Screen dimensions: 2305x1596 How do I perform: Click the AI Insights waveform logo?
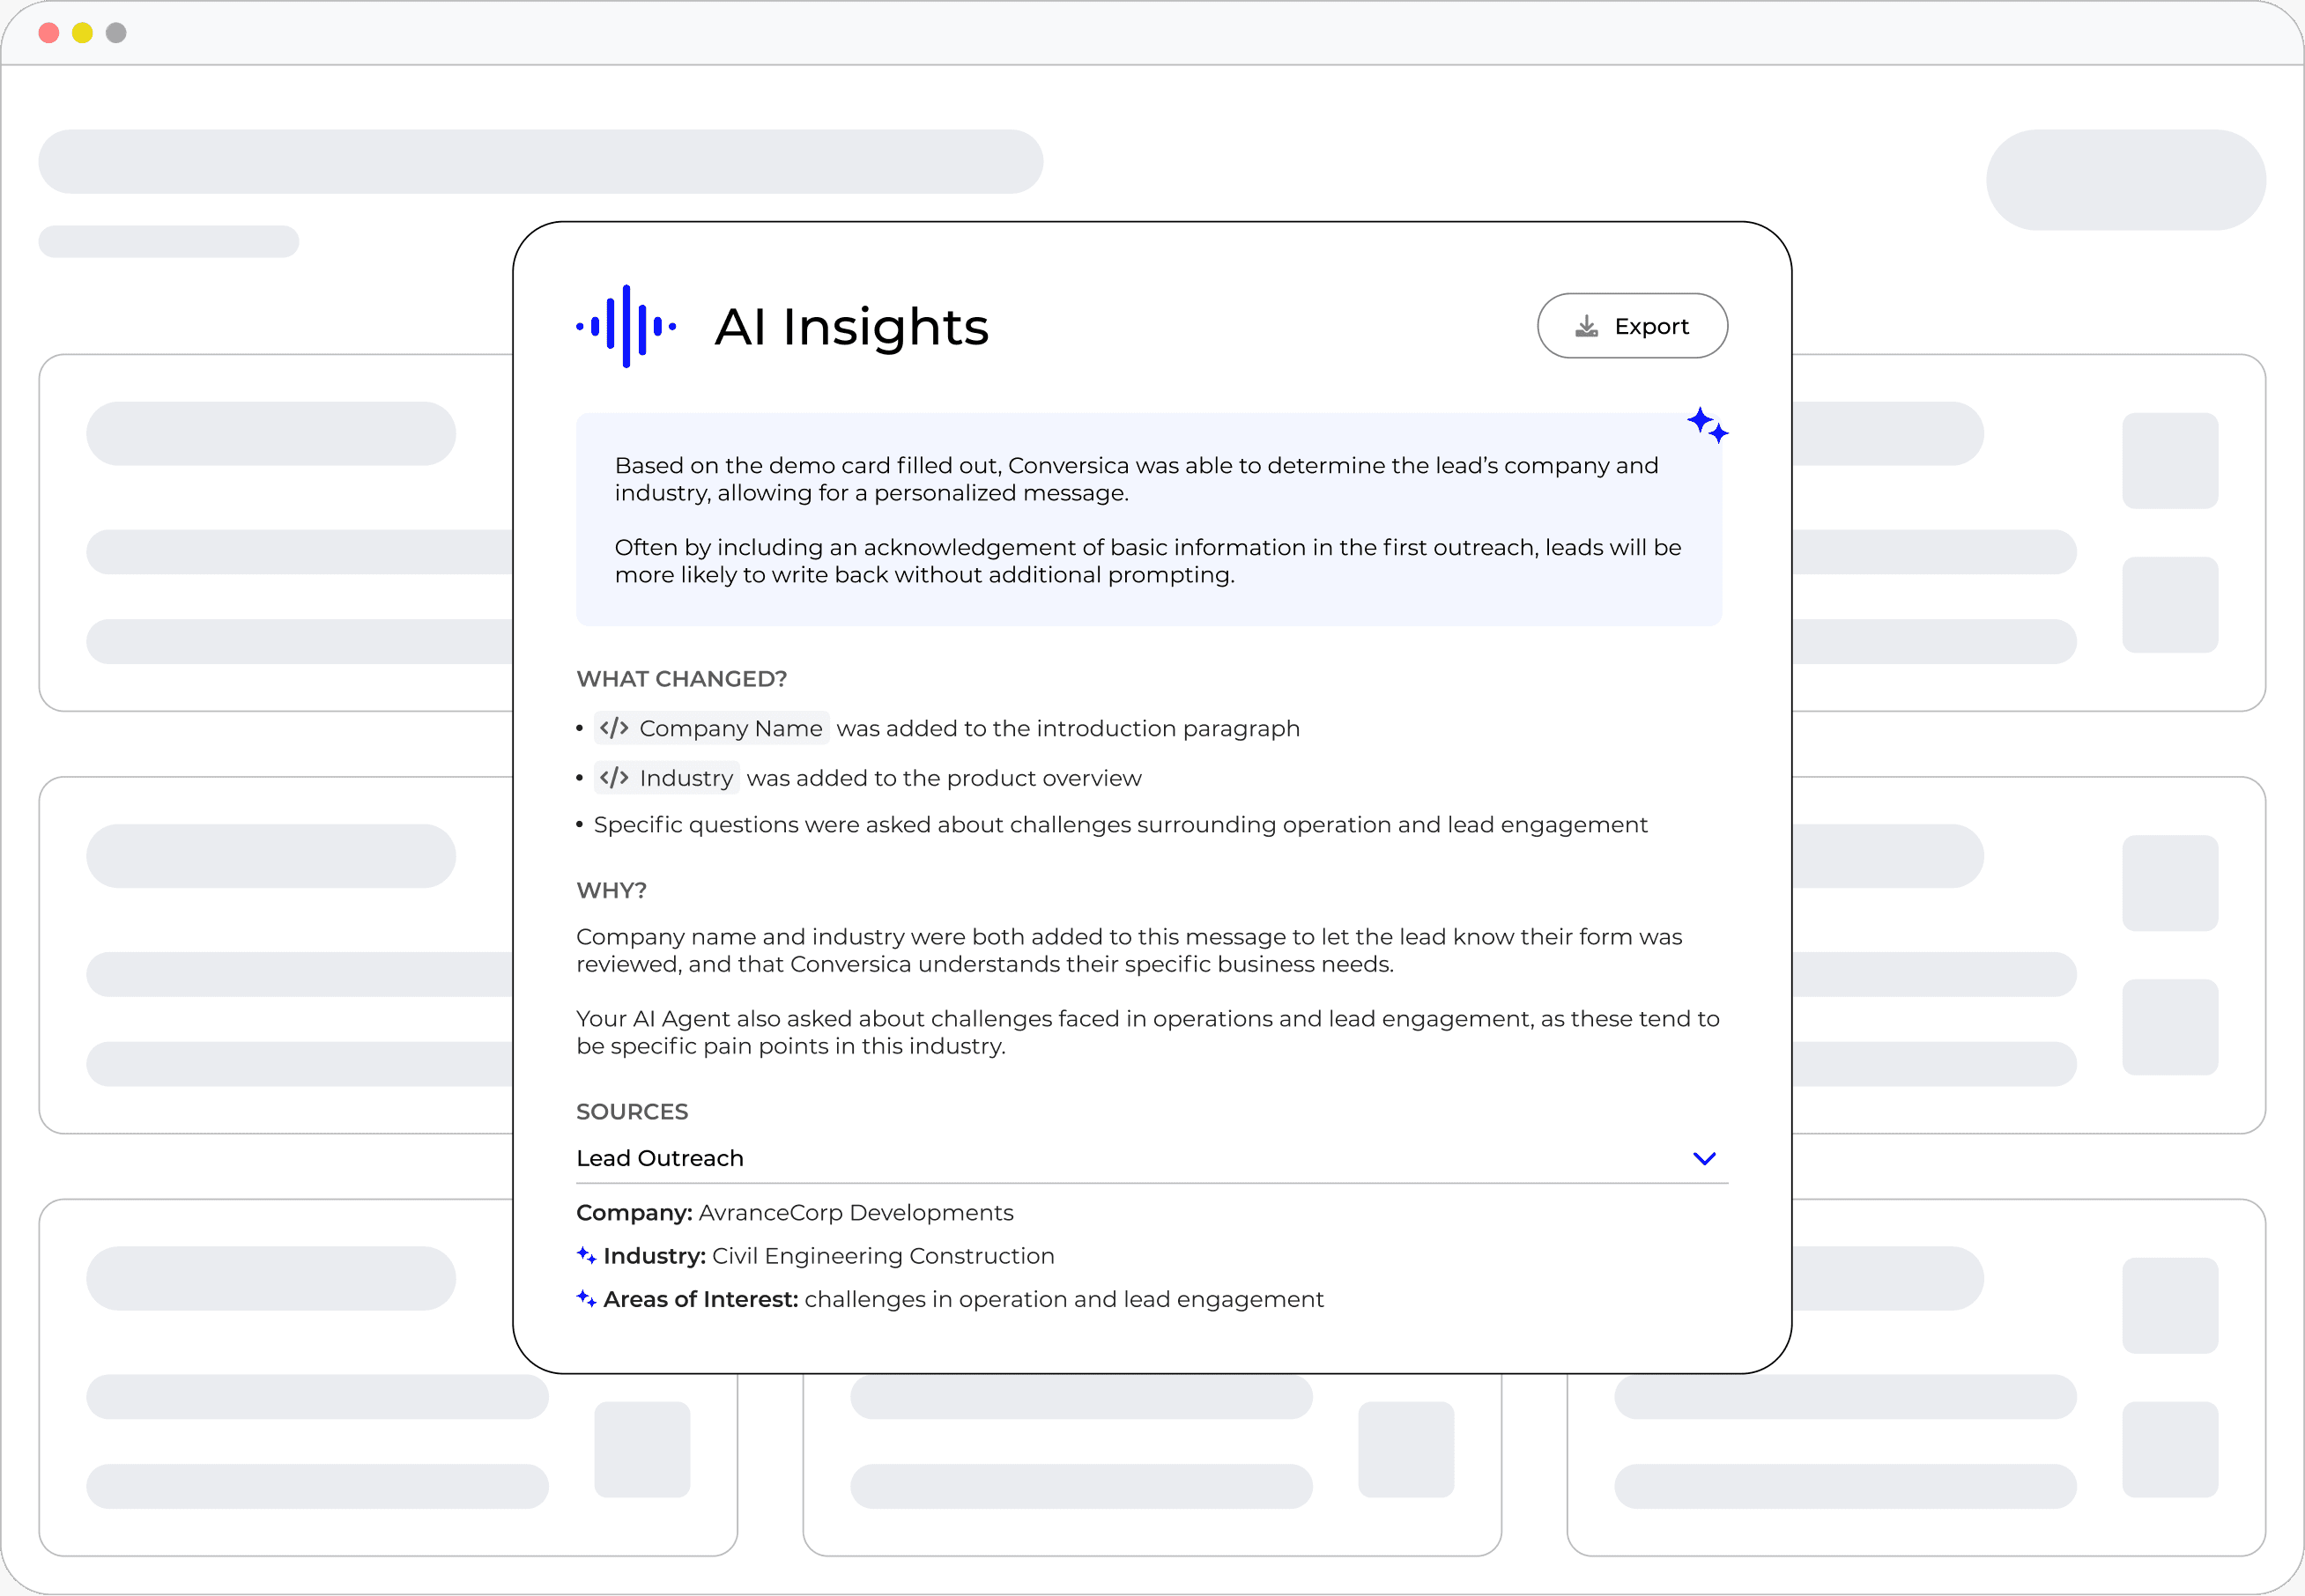626,326
